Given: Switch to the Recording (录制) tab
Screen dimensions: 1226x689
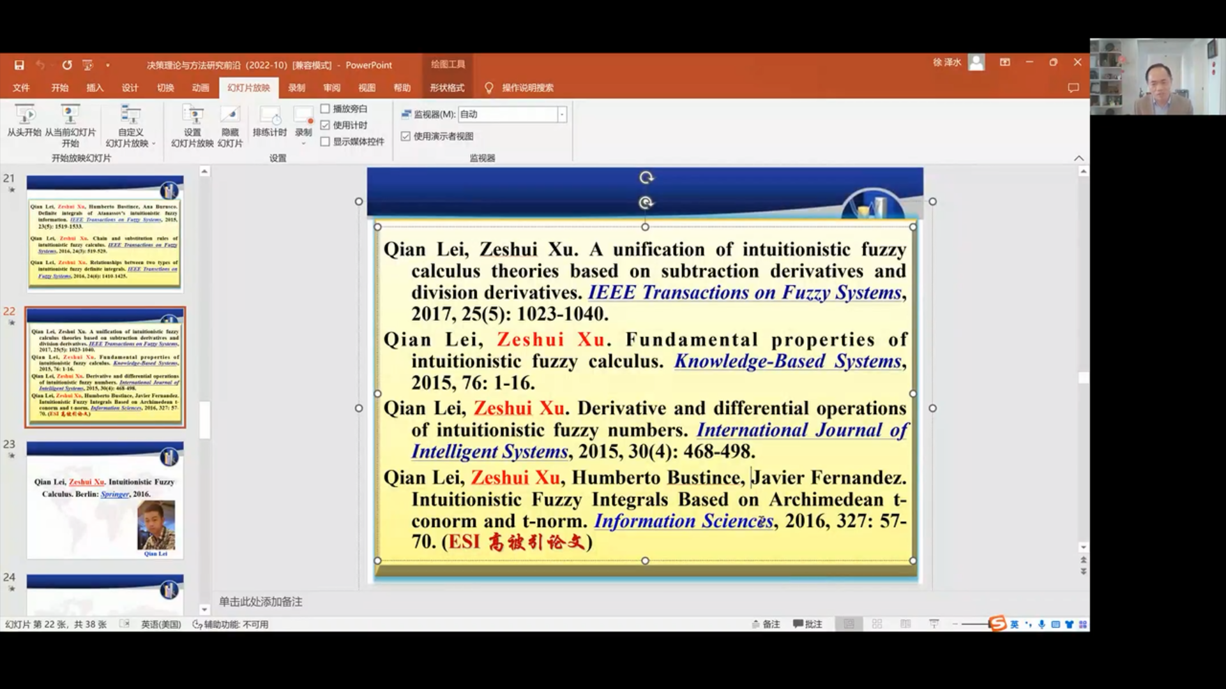Looking at the screenshot, I should 296,88.
